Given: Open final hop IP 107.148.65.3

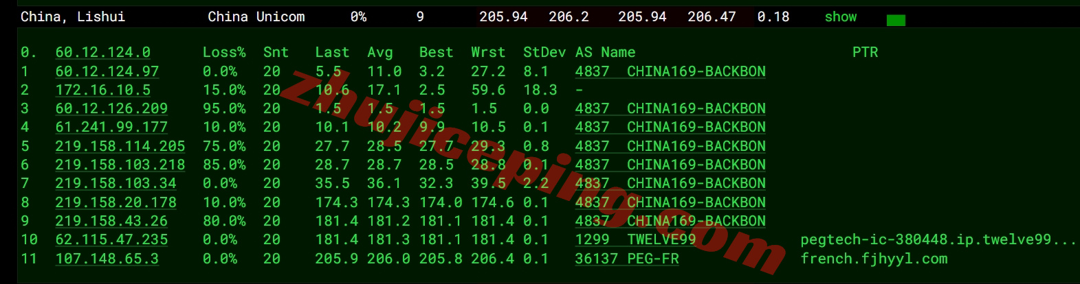Looking at the screenshot, I should 107,259.
